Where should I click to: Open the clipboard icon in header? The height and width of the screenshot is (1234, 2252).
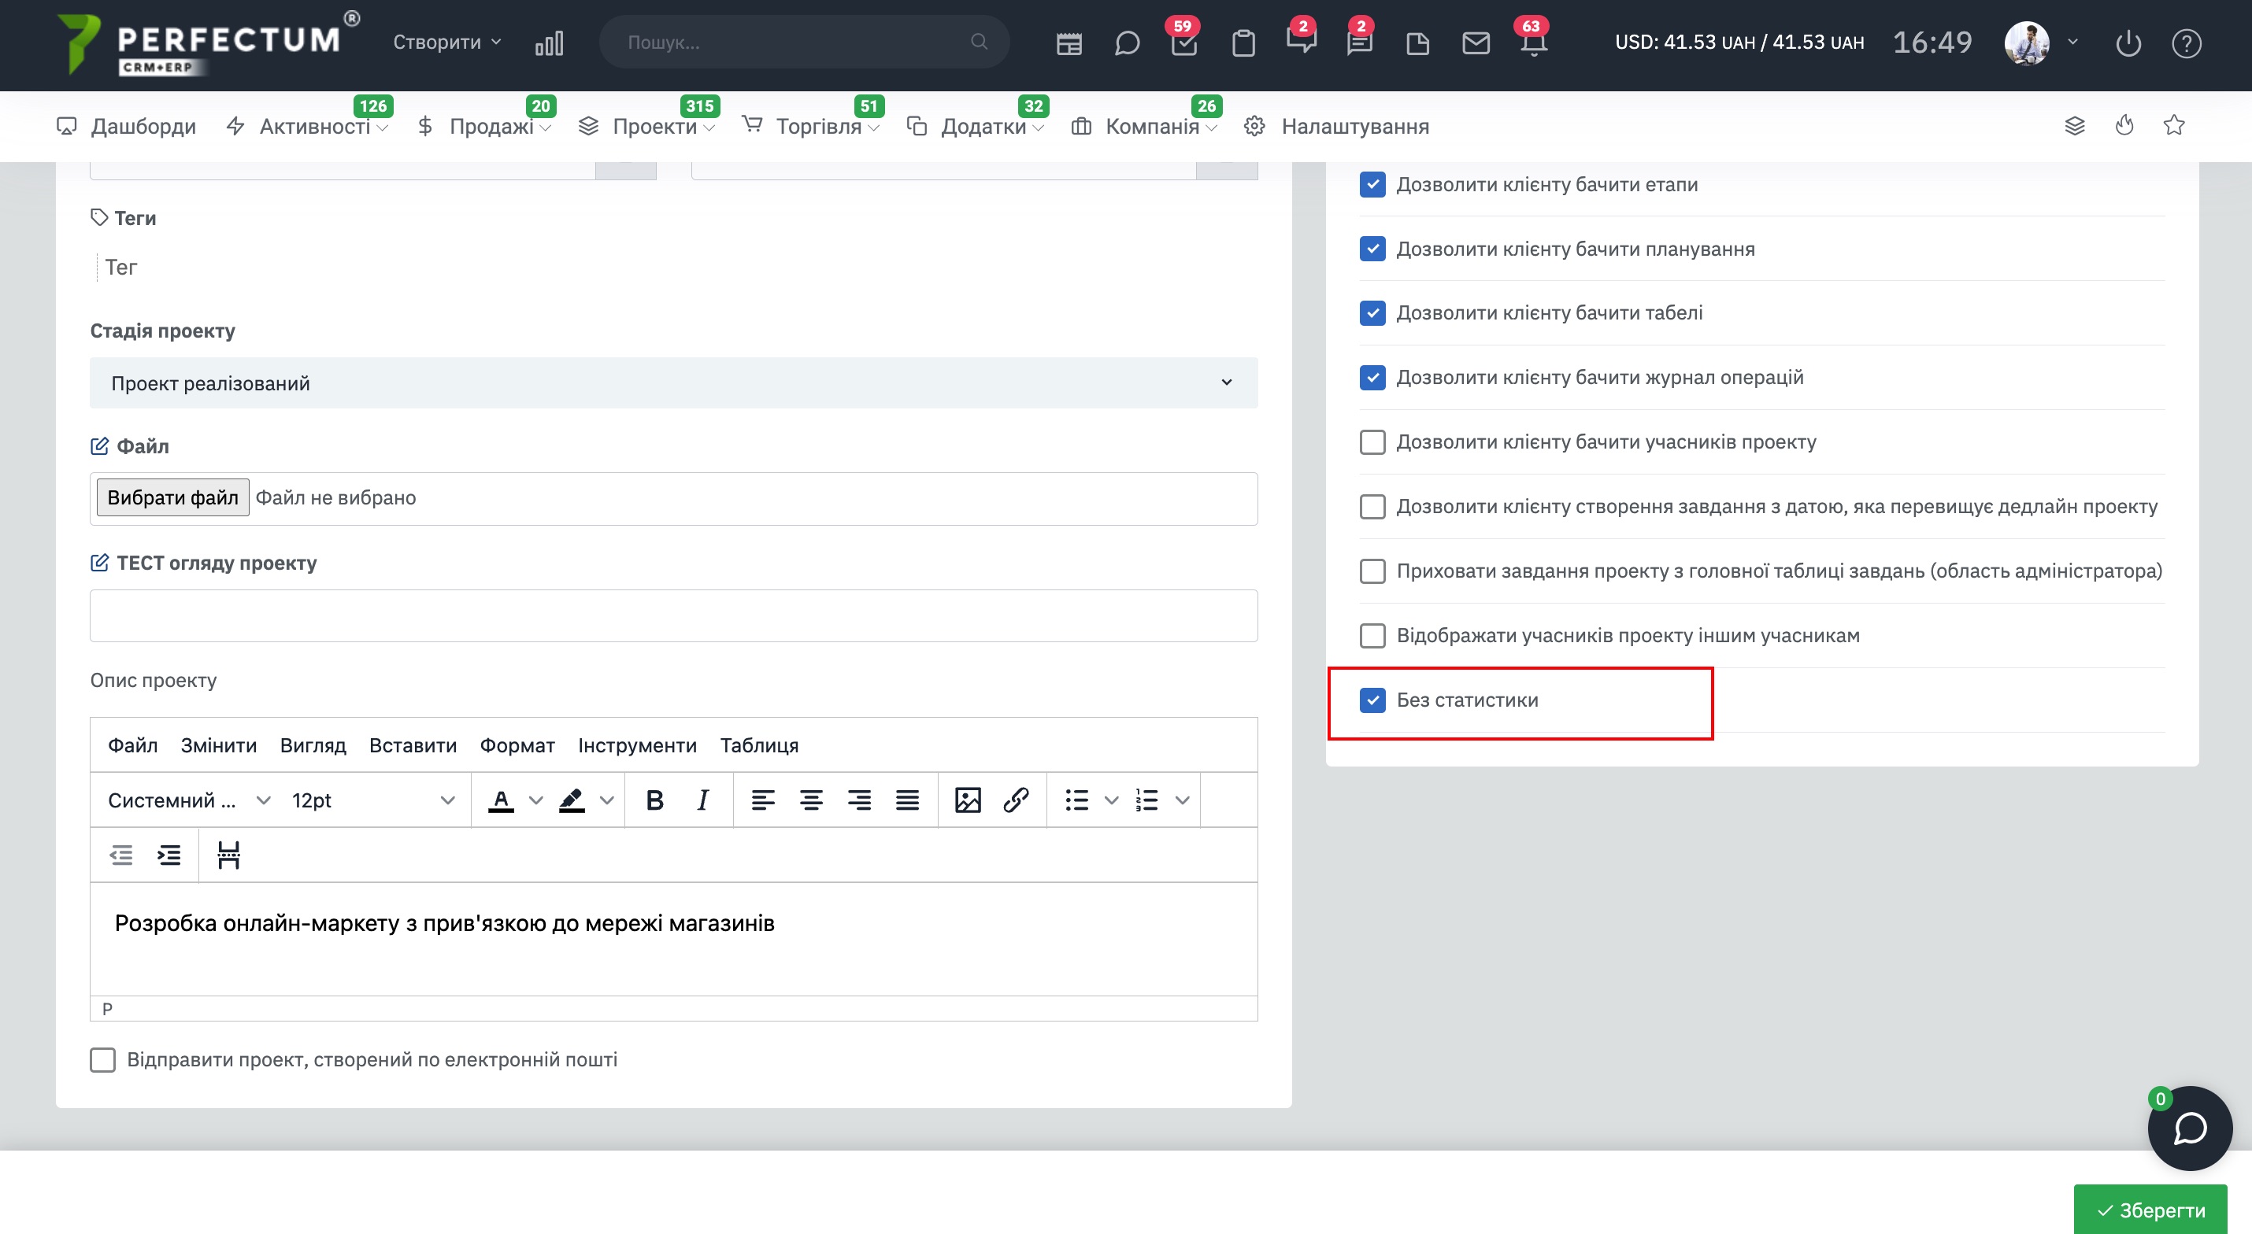tap(1243, 42)
